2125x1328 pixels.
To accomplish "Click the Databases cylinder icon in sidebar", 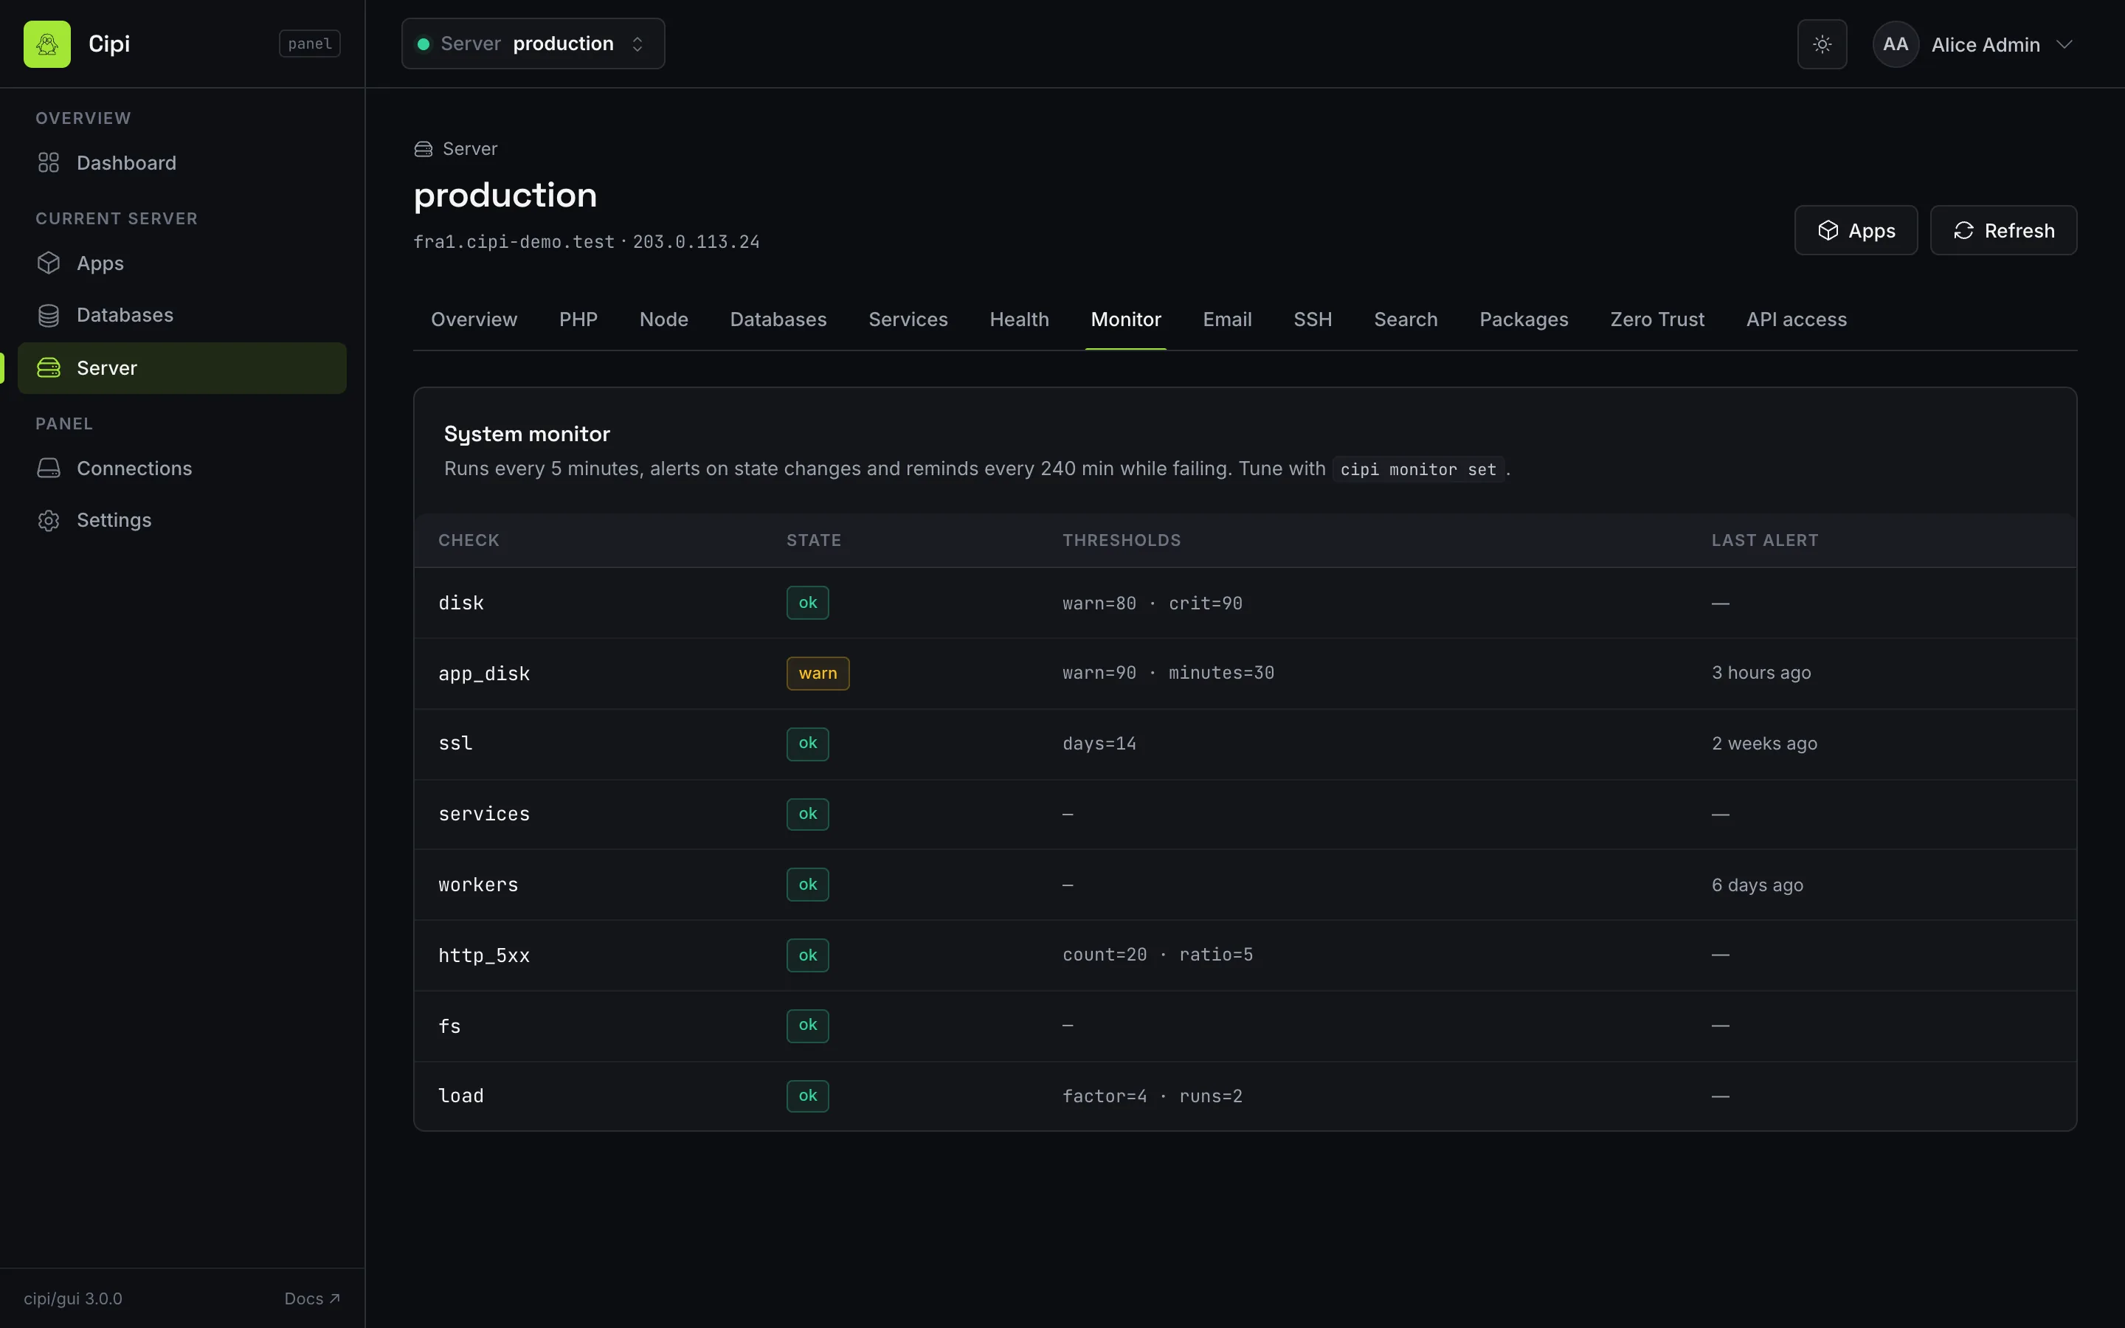I will 48,315.
